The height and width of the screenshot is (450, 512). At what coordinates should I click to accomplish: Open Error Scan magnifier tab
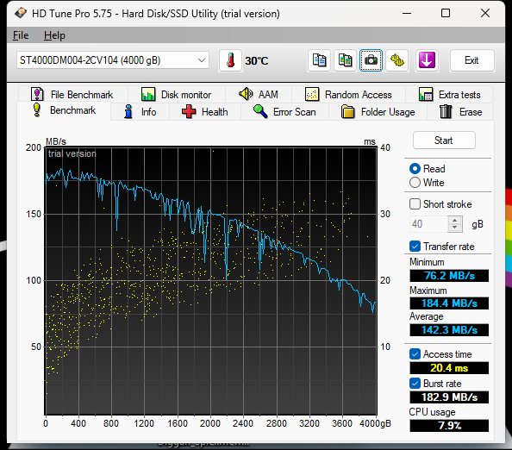(x=284, y=112)
